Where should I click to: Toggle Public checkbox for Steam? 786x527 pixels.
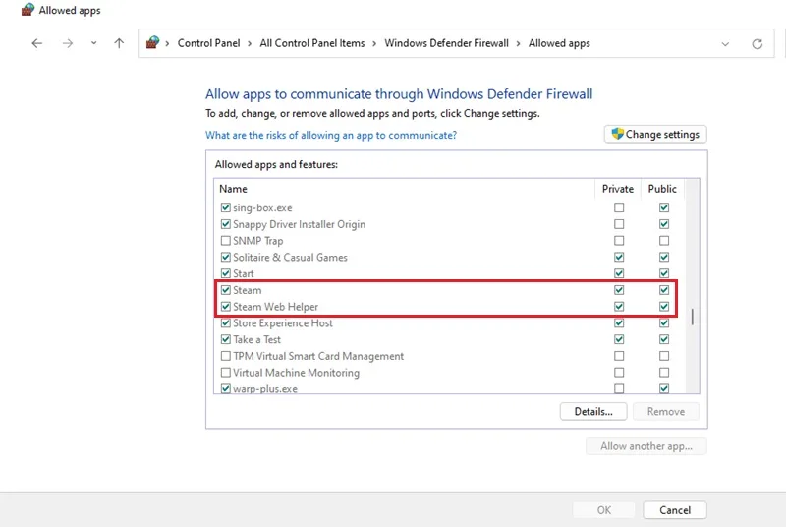coord(664,290)
